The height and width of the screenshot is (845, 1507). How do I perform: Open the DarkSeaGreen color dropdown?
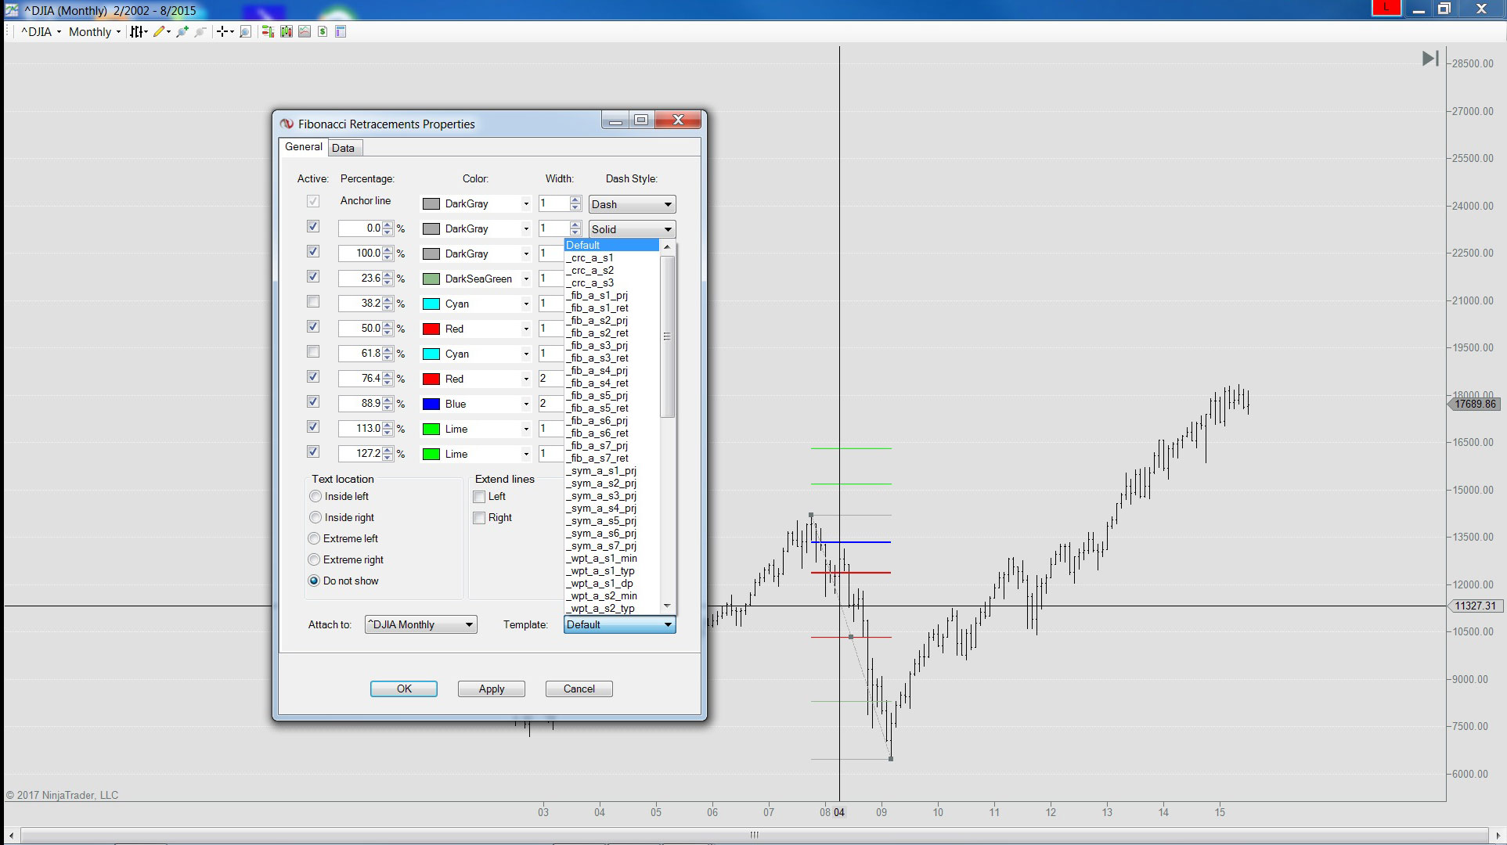(525, 279)
